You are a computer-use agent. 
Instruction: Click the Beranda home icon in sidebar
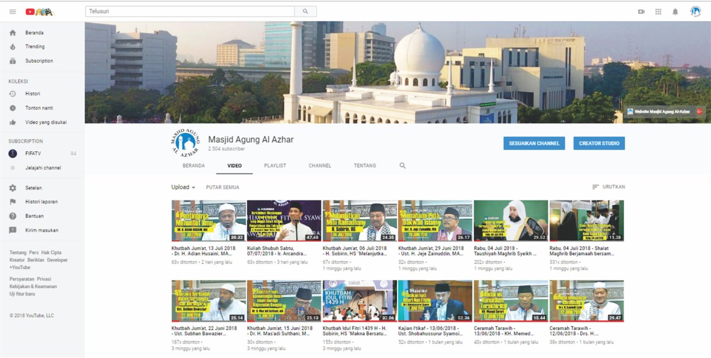click(x=12, y=33)
